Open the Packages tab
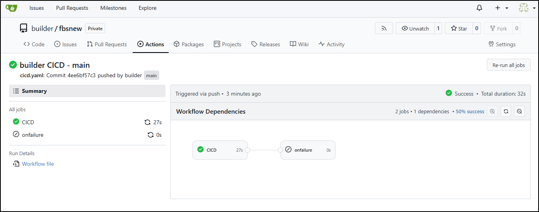 click(189, 44)
